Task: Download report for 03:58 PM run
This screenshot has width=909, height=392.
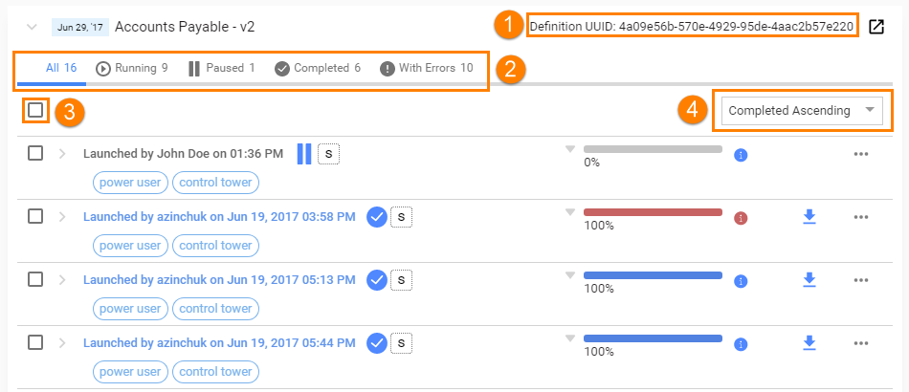Action: [809, 217]
